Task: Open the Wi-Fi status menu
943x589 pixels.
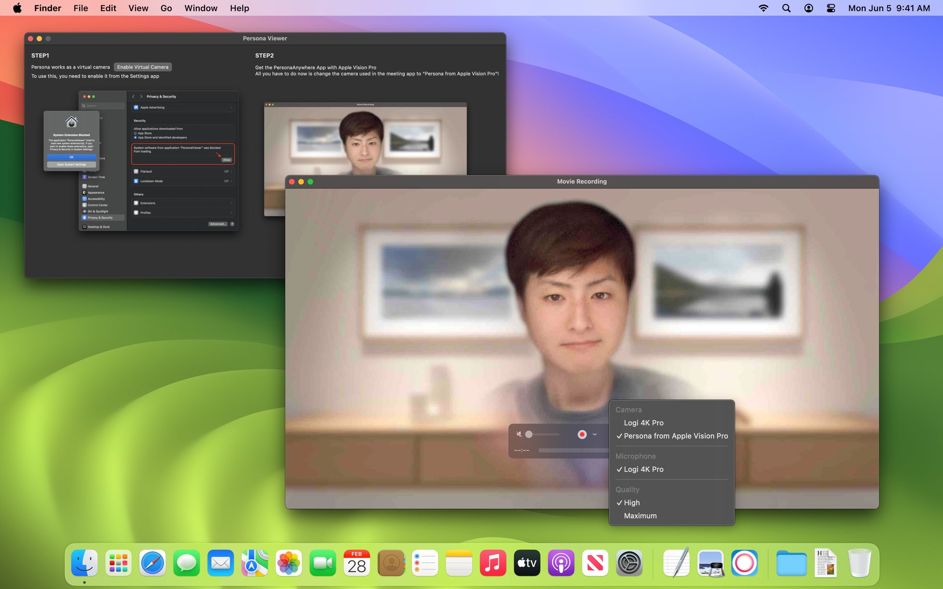Action: coord(764,8)
